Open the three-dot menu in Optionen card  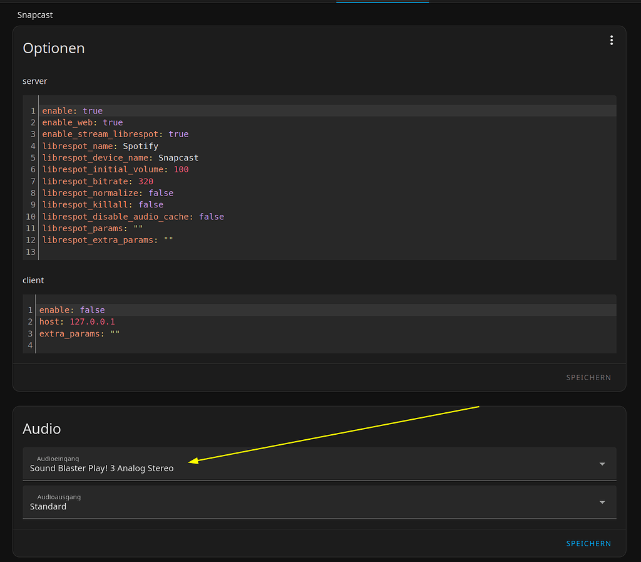tap(611, 41)
